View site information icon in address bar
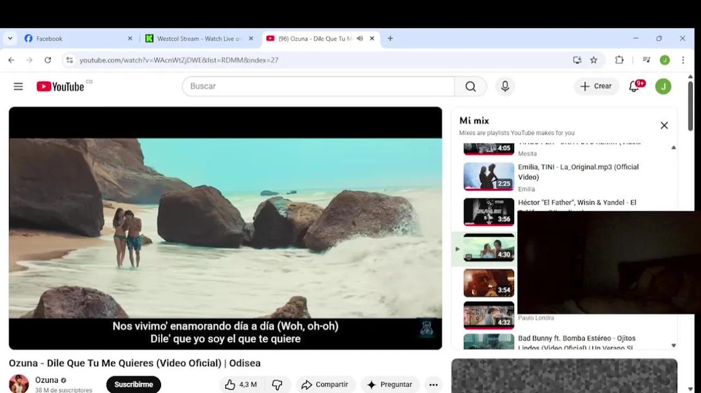 tap(69, 60)
